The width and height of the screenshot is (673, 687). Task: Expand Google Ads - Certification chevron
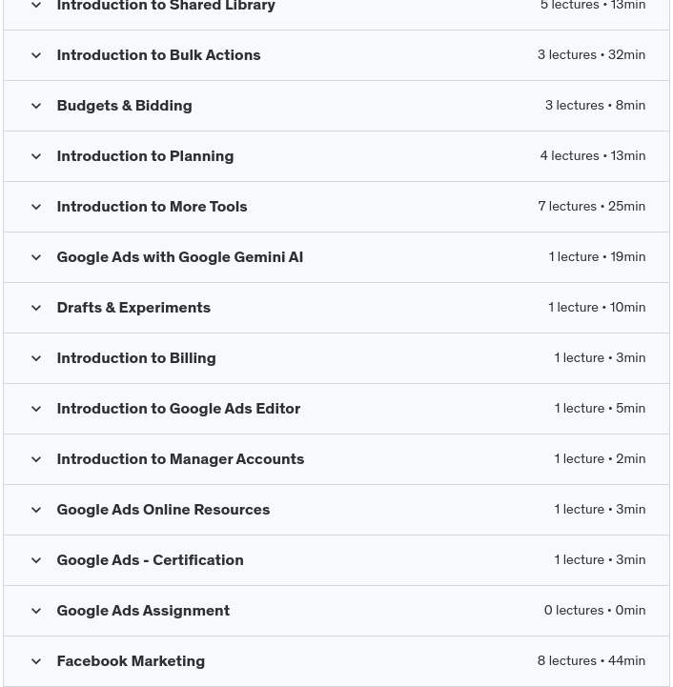pos(36,560)
